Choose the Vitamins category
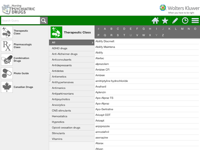 click(x=72, y=139)
